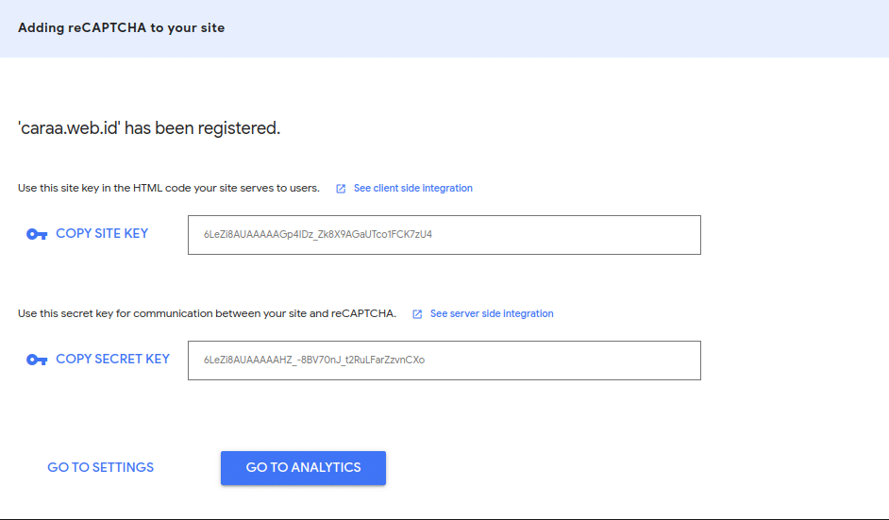Click the key icon beside COPY SITE KEY

[37, 234]
